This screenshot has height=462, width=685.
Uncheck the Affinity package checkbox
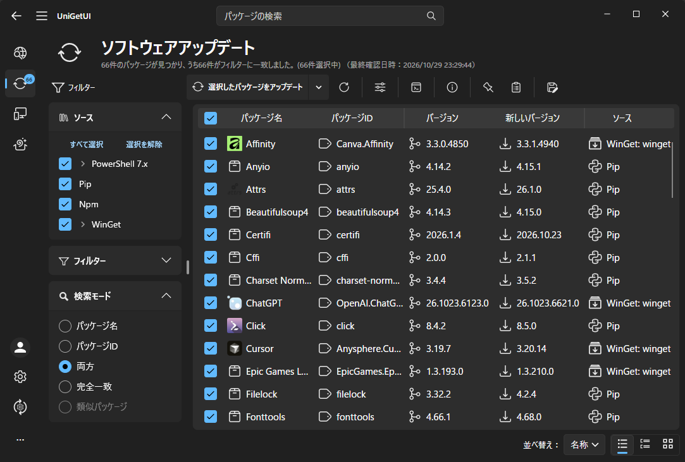point(211,143)
